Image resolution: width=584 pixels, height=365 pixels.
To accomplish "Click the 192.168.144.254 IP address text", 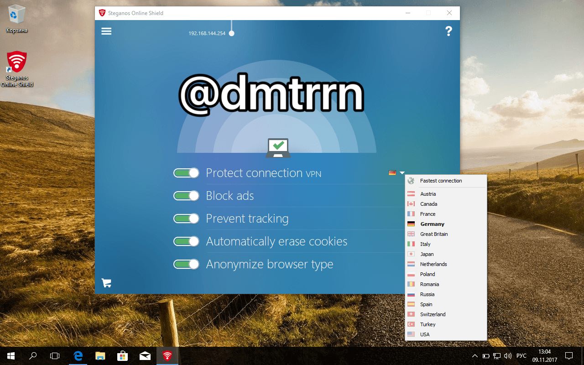I will [207, 34].
